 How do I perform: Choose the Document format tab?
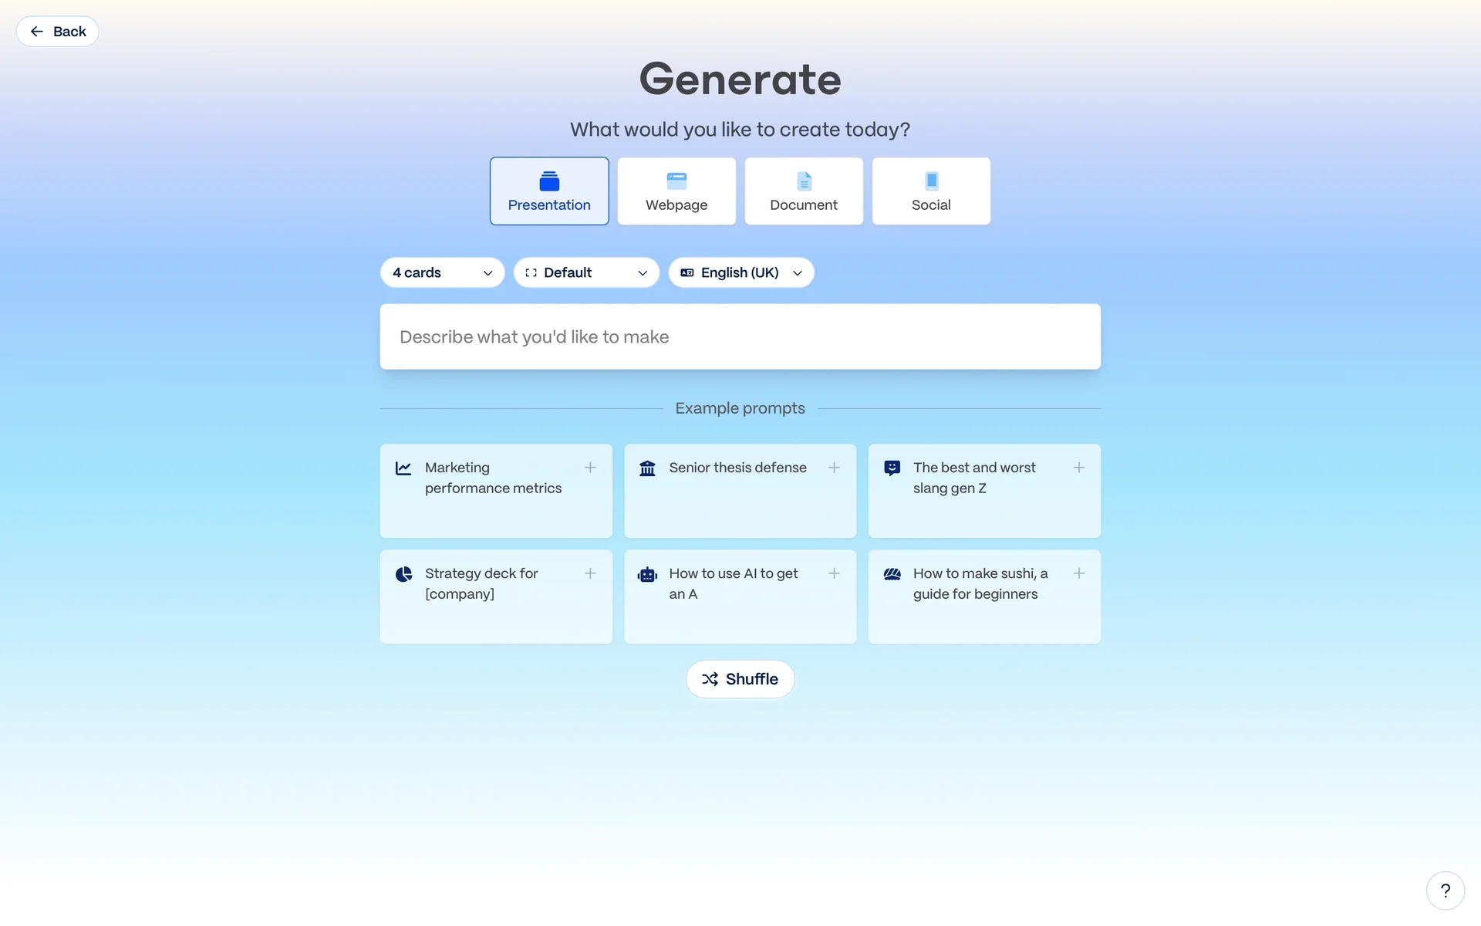[x=803, y=191]
